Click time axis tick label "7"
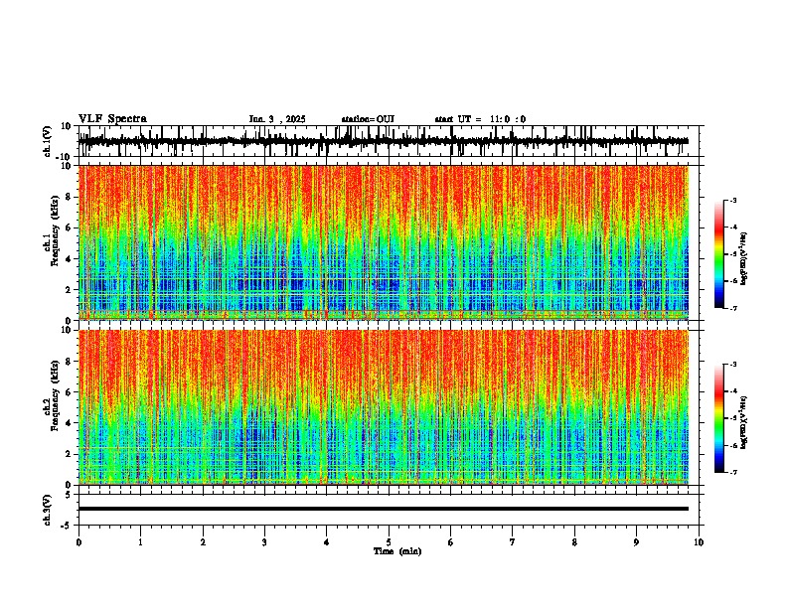The height and width of the screenshot is (608, 787). click(x=513, y=542)
